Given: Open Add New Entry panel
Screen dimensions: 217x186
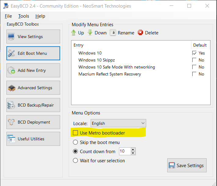Looking at the screenshot, I should click(33, 70).
